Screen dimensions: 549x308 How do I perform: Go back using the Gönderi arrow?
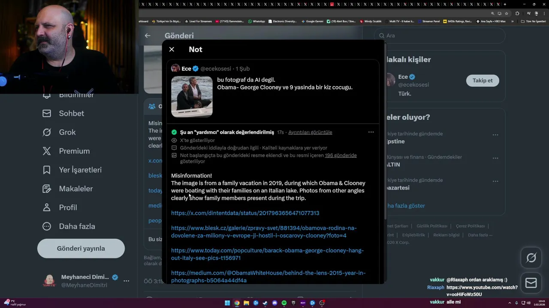pos(148,36)
